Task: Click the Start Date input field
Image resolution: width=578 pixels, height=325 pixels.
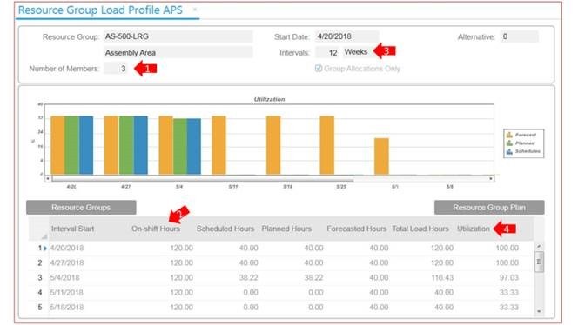Action: coord(346,36)
